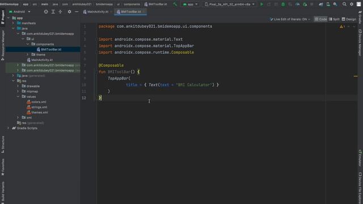Place cursor on line 12 closing brace

pyautogui.click(x=100, y=98)
